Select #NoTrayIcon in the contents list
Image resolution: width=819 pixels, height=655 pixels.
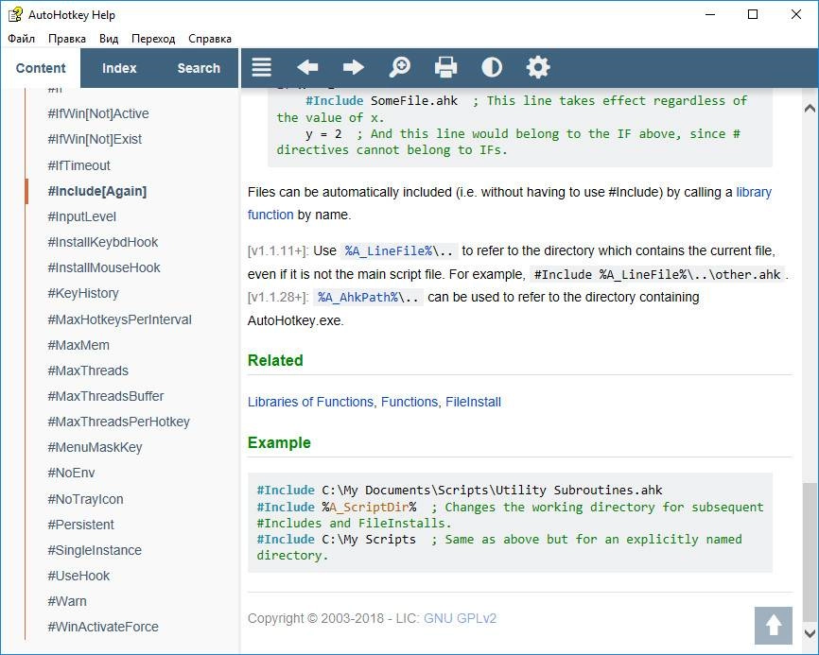pyautogui.click(x=86, y=499)
